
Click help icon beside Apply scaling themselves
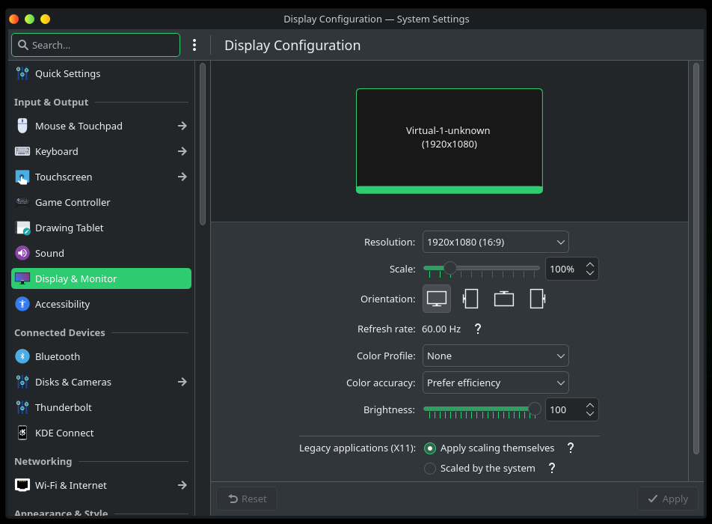click(571, 448)
